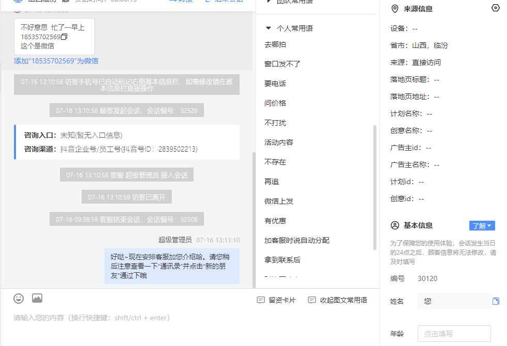Click the 姓名 input field containing 您

(454, 301)
